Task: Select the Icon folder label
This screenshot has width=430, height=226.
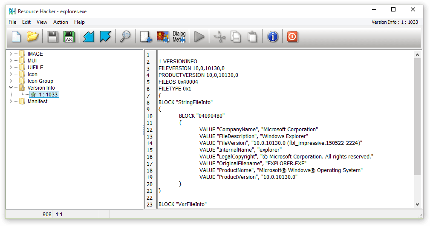Action: tap(32, 74)
